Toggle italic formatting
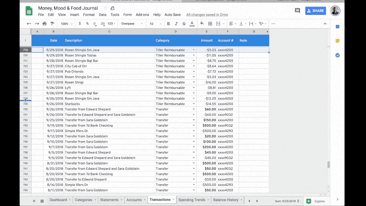366x206 pixels. click(x=176, y=24)
